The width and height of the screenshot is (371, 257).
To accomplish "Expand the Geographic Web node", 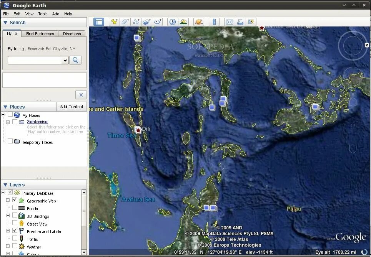I will coord(8,200).
